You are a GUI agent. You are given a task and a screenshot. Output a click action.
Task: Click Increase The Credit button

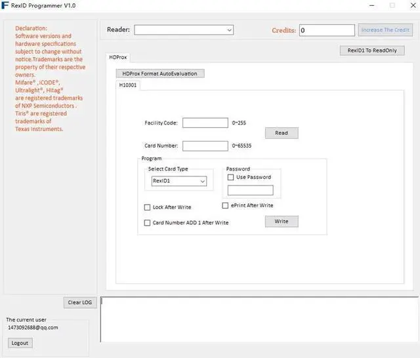pos(385,30)
